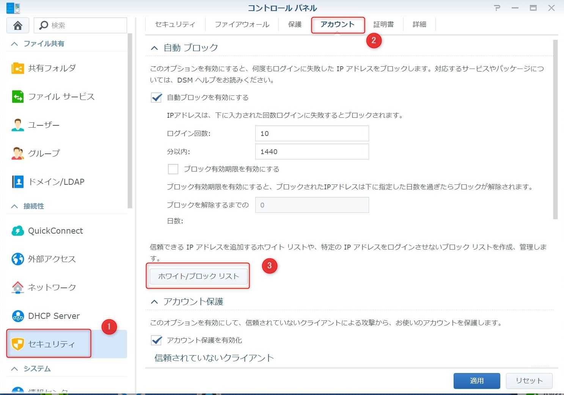Open 共有フォルダ shared folder icon

tap(18, 68)
